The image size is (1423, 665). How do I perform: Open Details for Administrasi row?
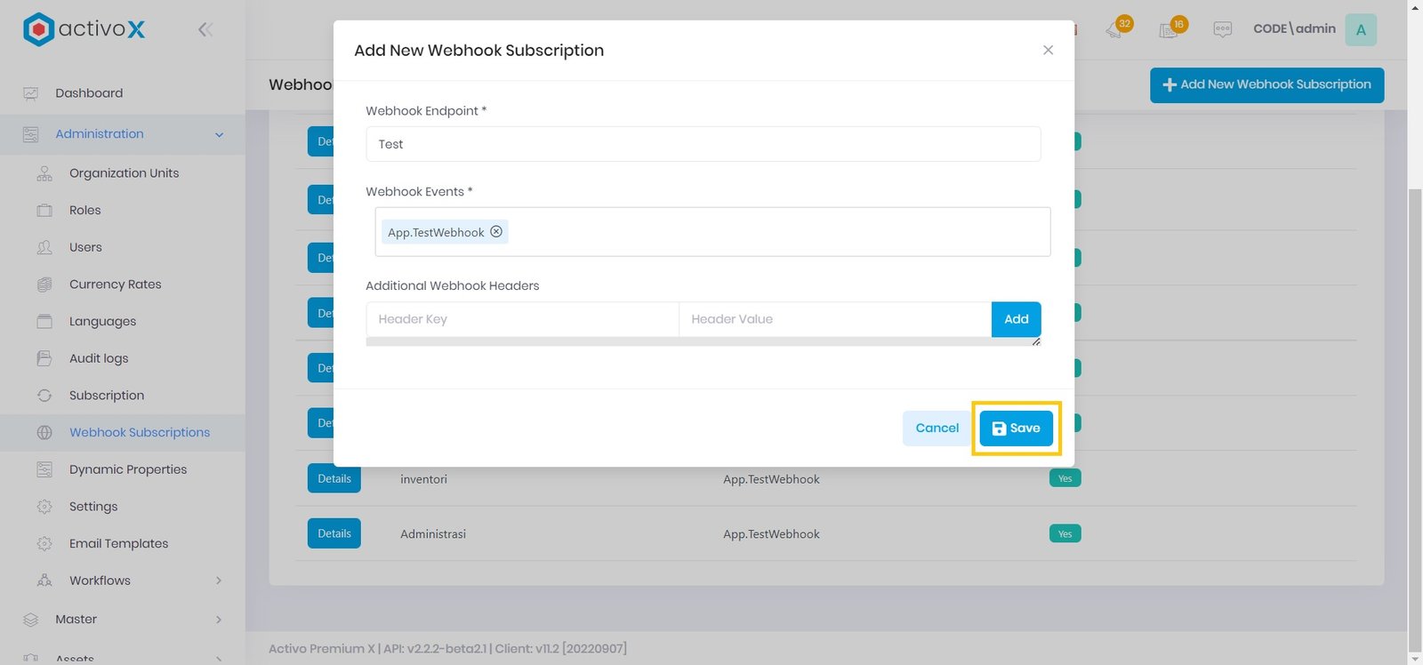pyautogui.click(x=334, y=533)
